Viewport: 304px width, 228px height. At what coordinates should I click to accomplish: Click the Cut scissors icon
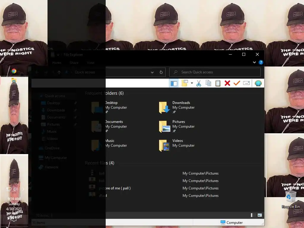tap(199, 83)
